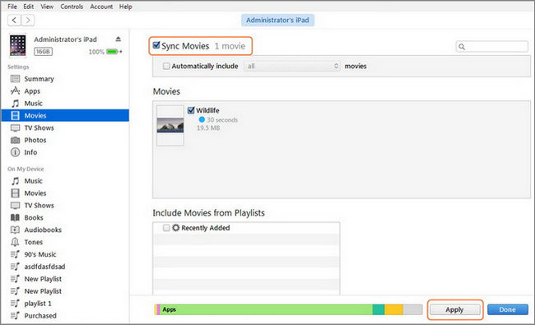
Task: Click the Apps icon in Settings
Action: click(x=15, y=91)
